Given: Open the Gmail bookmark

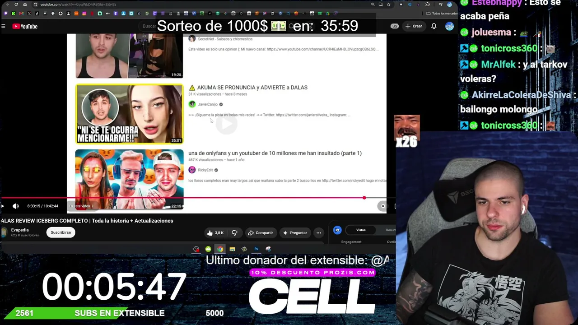Looking at the screenshot, I should 21,14.
